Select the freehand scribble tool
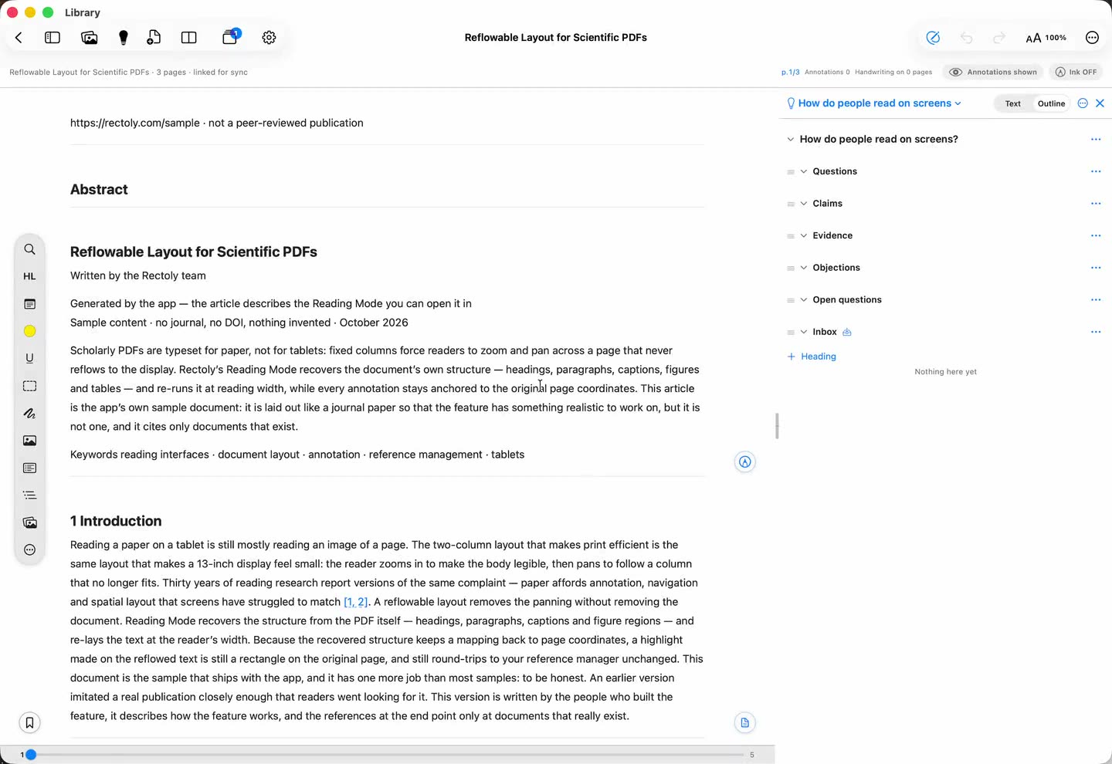1112x764 pixels. 29,413
